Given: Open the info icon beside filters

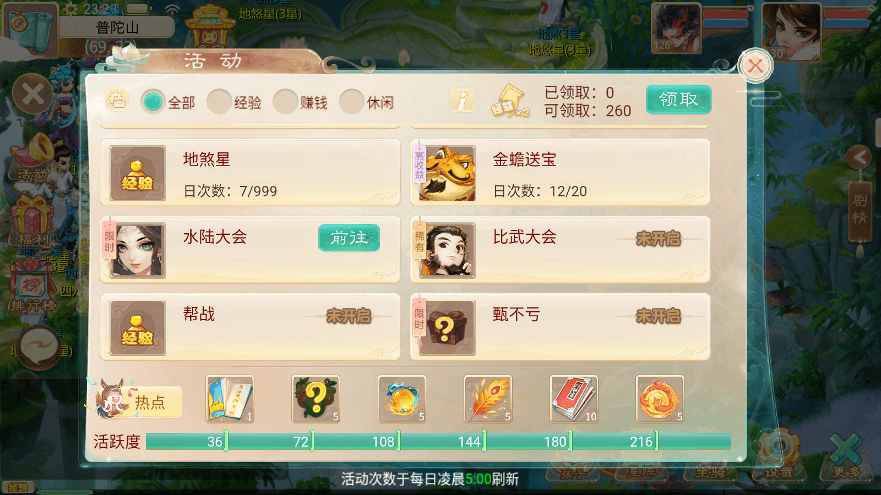Looking at the screenshot, I should (462, 101).
